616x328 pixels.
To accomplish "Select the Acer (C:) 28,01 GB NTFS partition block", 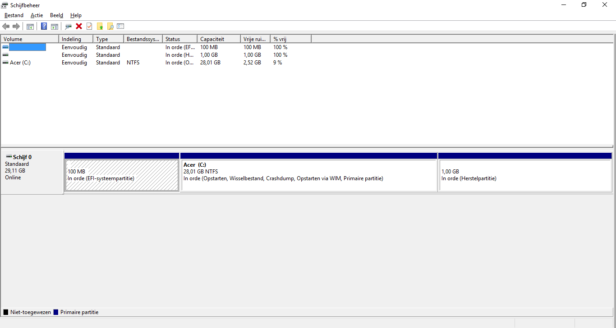I will tap(309, 175).
